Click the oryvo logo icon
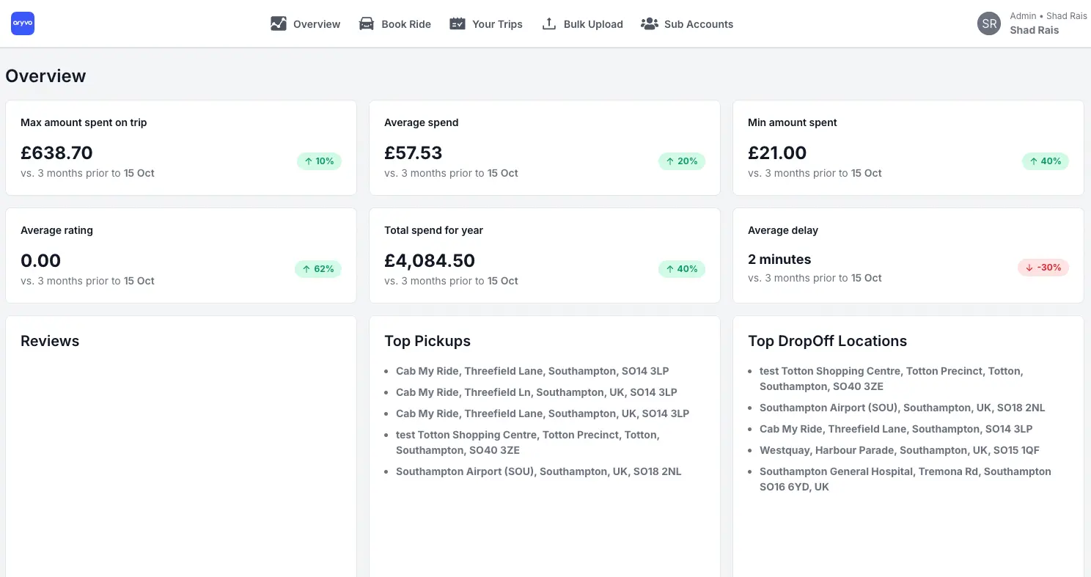The width and height of the screenshot is (1091, 577). [x=22, y=23]
